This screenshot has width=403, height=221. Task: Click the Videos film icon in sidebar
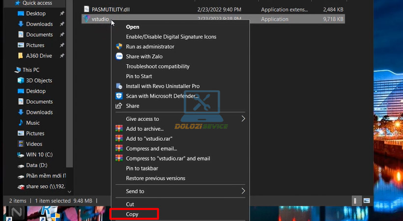pos(21,143)
